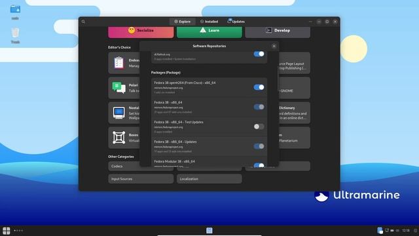Click the 'Packages (Package)' section heading

pyautogui.click(x=166, y=73)
